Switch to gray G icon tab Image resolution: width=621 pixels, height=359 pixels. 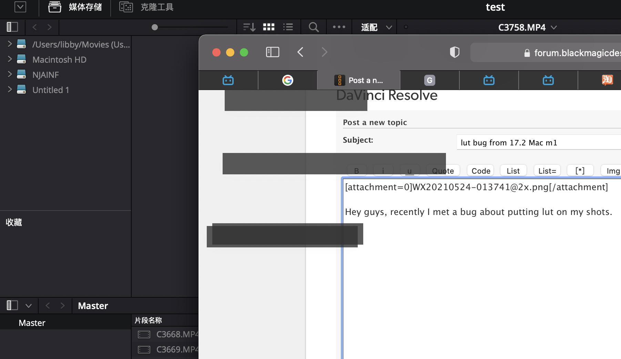[x=429, y=80]
